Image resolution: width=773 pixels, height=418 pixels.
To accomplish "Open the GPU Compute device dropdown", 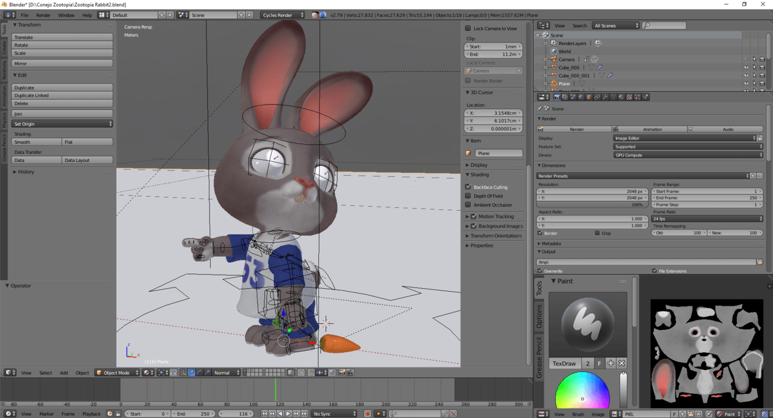I will pyautogui.click(x=688, y=155).
